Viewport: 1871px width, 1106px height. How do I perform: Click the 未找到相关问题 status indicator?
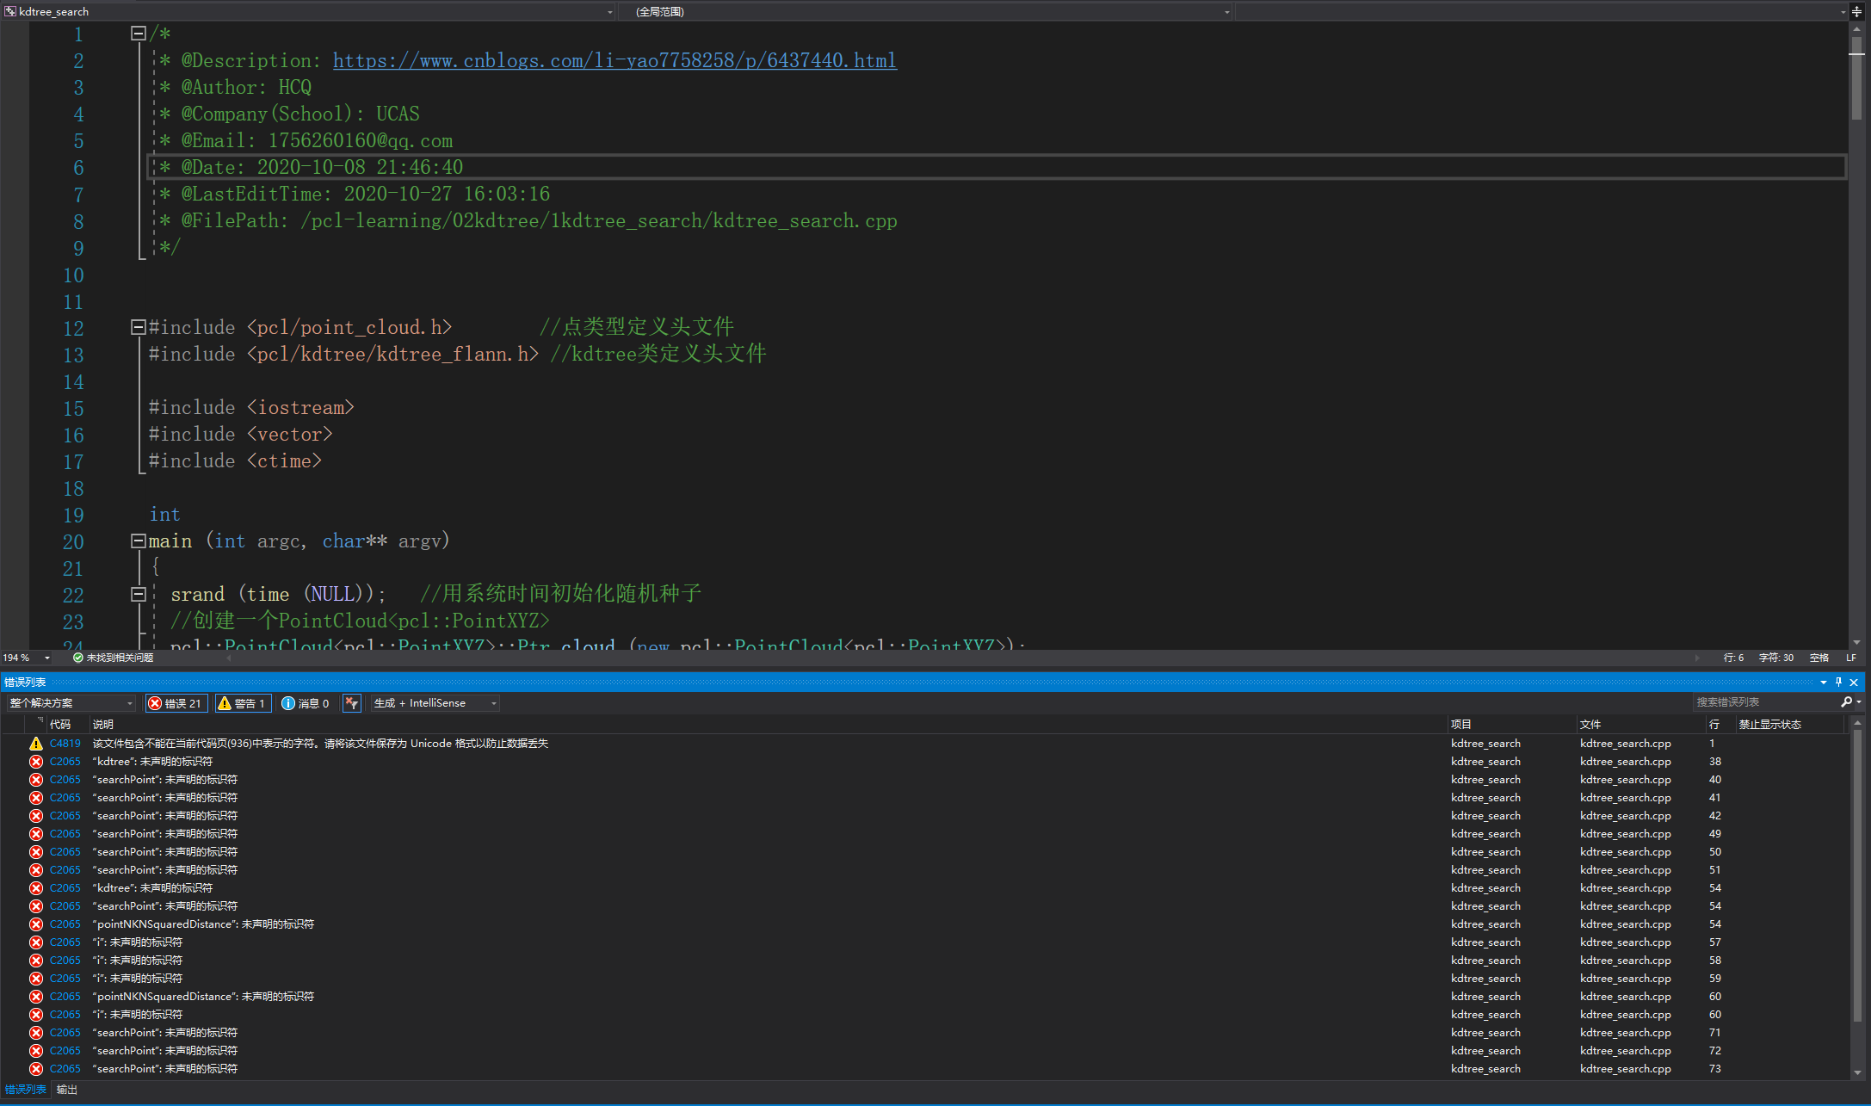coord(113,658)
